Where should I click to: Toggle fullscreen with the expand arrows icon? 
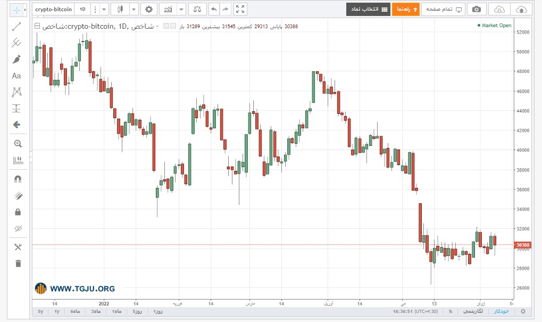[240, 10]
